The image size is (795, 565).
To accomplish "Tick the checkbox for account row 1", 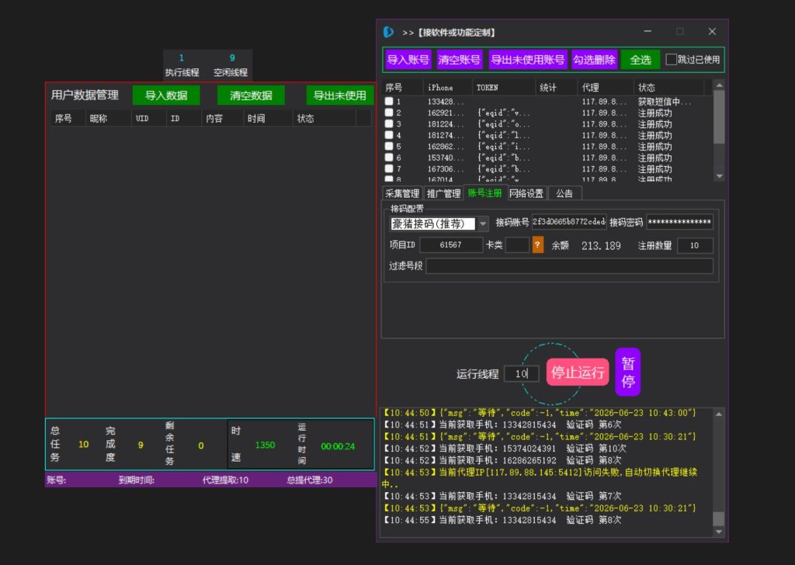I will [x=389, y=102].
